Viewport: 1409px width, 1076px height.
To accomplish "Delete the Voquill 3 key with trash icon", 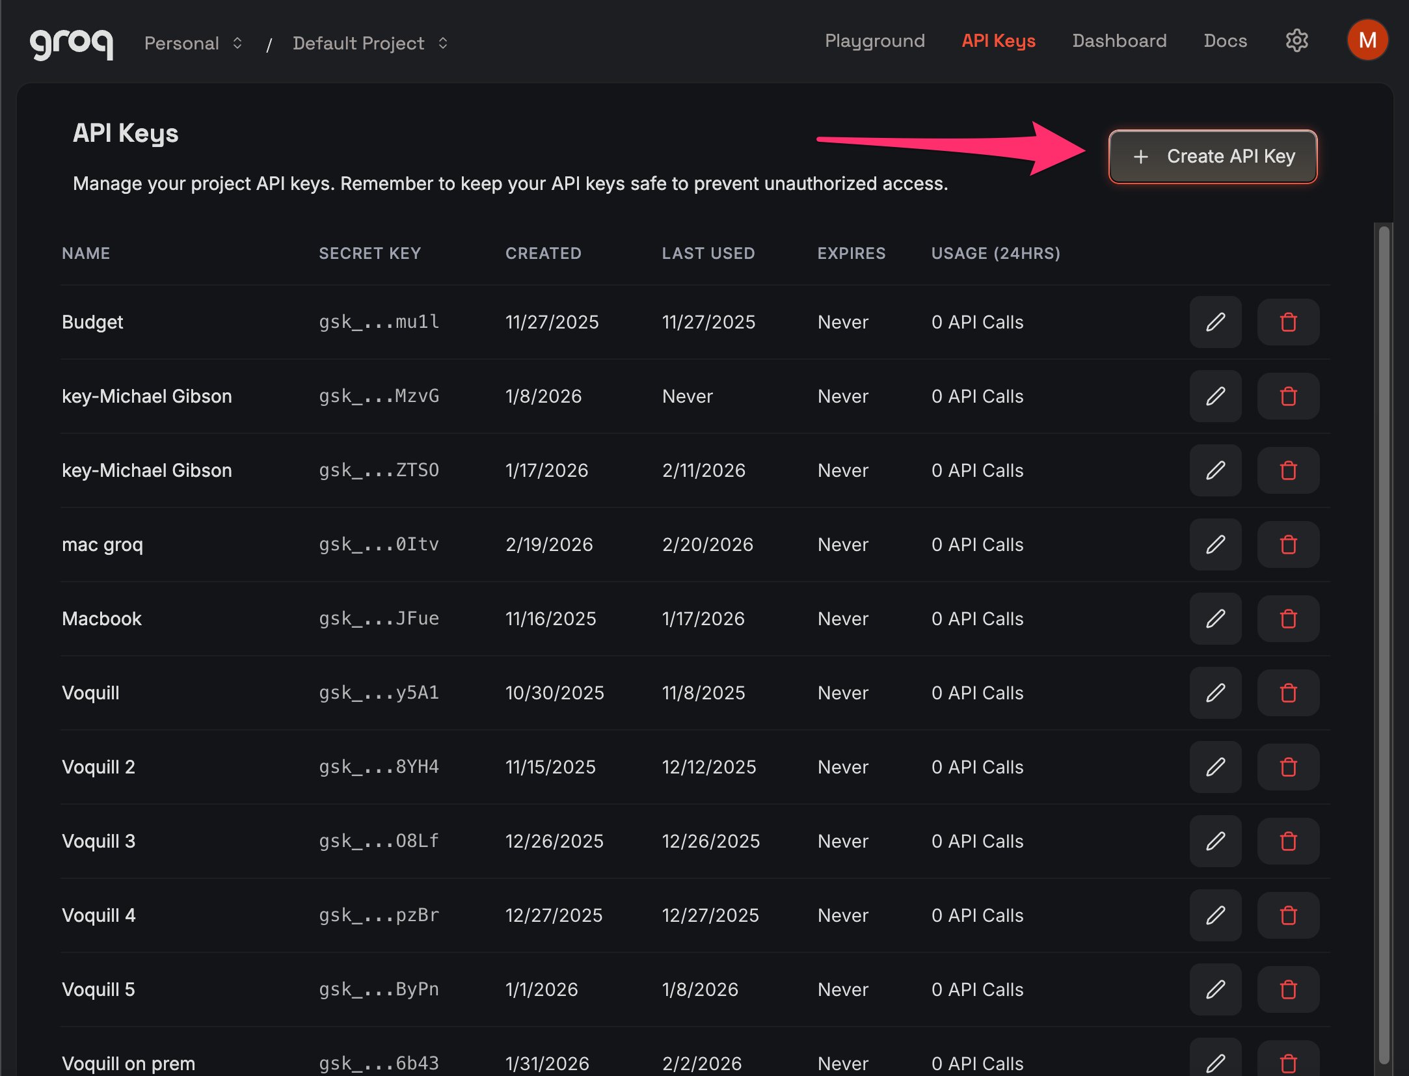I will pyautogui.click(x=1288, y=841).
